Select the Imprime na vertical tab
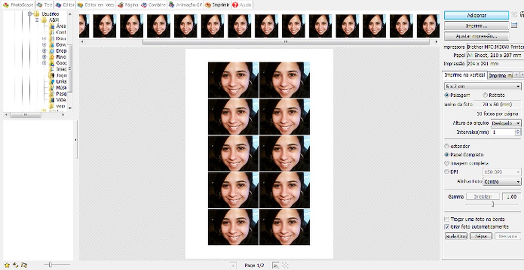524x270 pixels. click(x=464, y=75)
